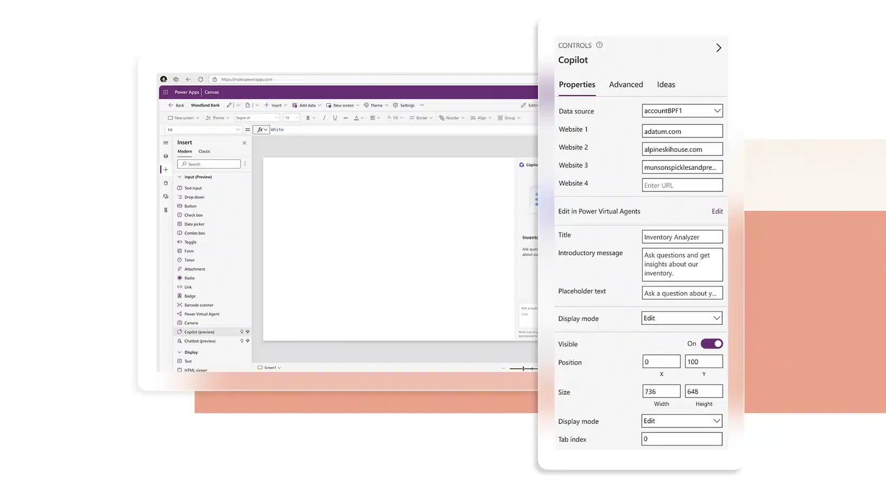Open the Data source accountBPF1 dropdown
The width and height of the screenshot is (886, 492).
[x=682, y=111]
